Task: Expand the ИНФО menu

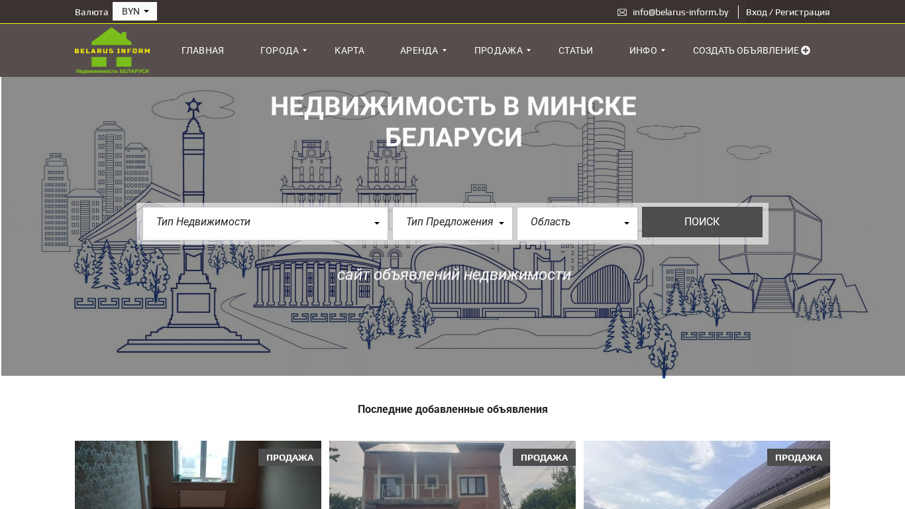Action: [x=647, y=50]
